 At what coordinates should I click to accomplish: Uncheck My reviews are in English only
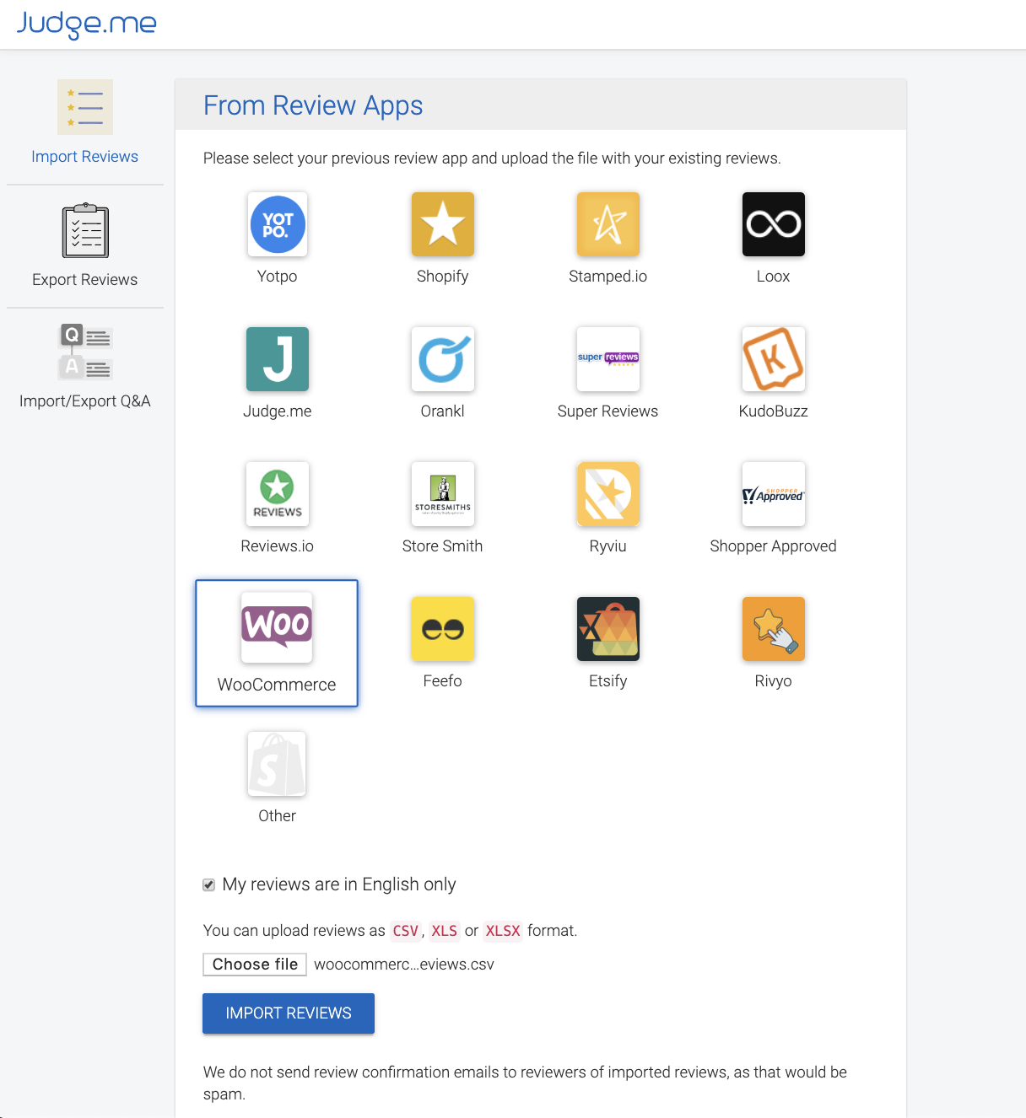pyautogui.click(x=208, y=884)
